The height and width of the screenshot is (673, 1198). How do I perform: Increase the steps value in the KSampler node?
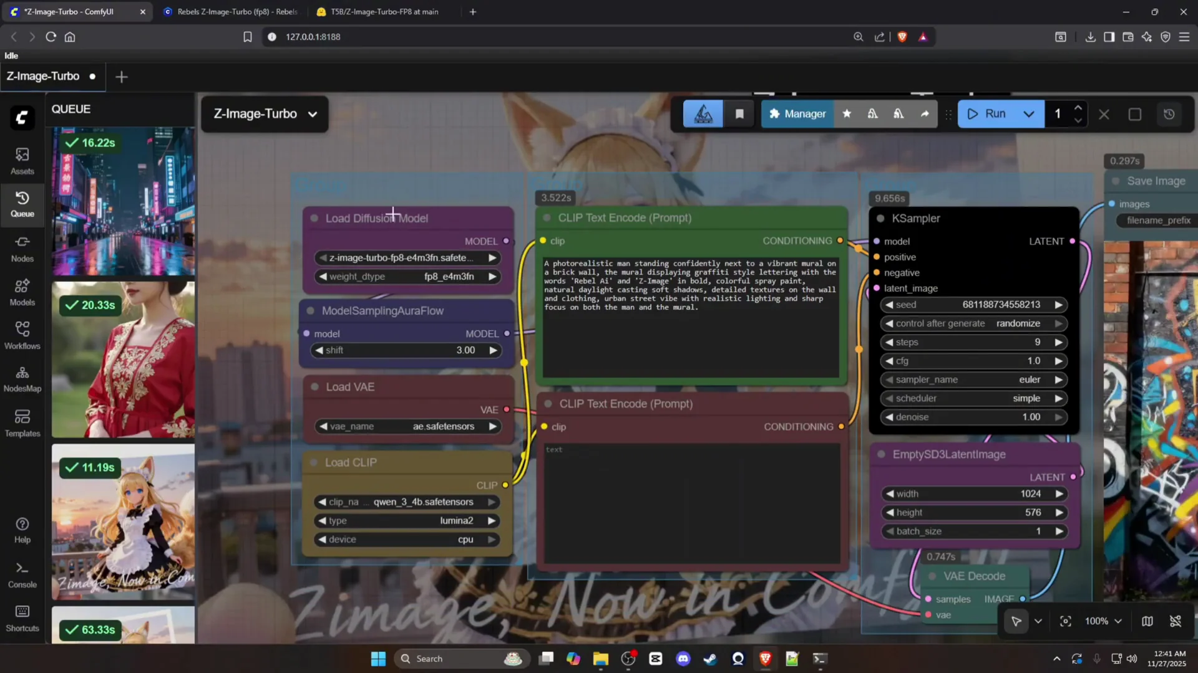coord(1059,341)
